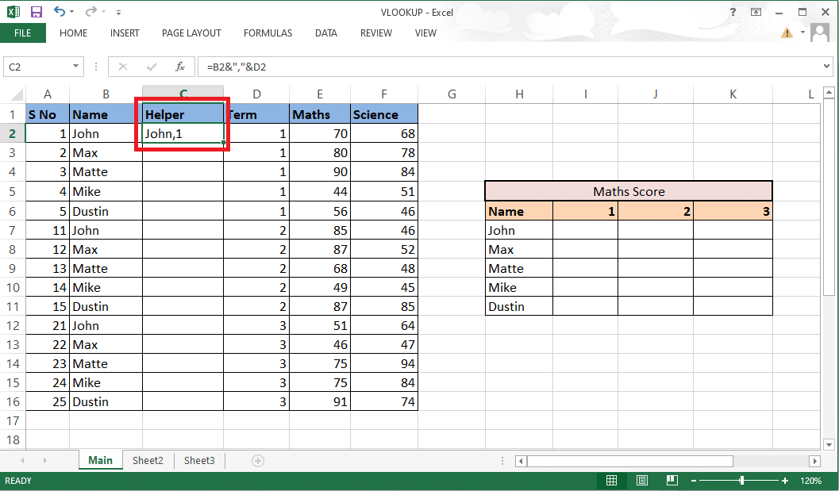Open Undo history dropdown arrow
The image size is (839, 491).
point(71,12)
